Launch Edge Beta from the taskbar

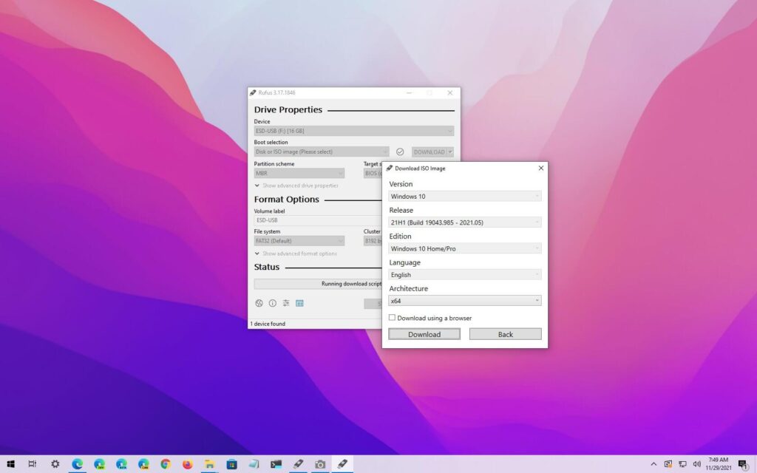tap(122, 464)
